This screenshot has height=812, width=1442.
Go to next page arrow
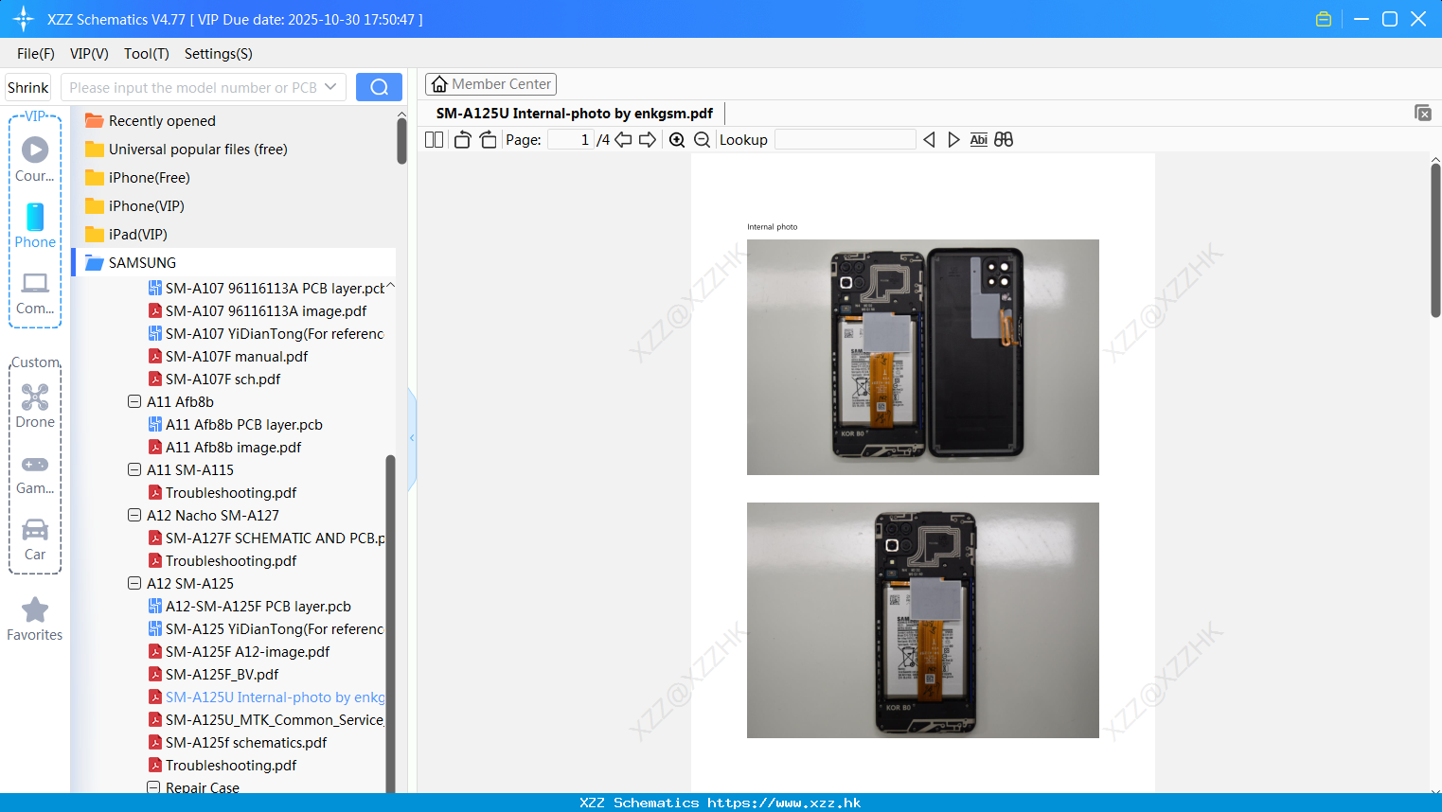click(648, 139)
